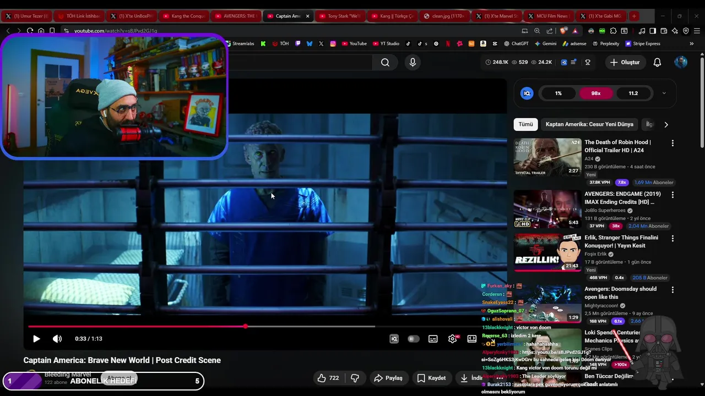Open YT Studio bookmark

tap(386, 43)
